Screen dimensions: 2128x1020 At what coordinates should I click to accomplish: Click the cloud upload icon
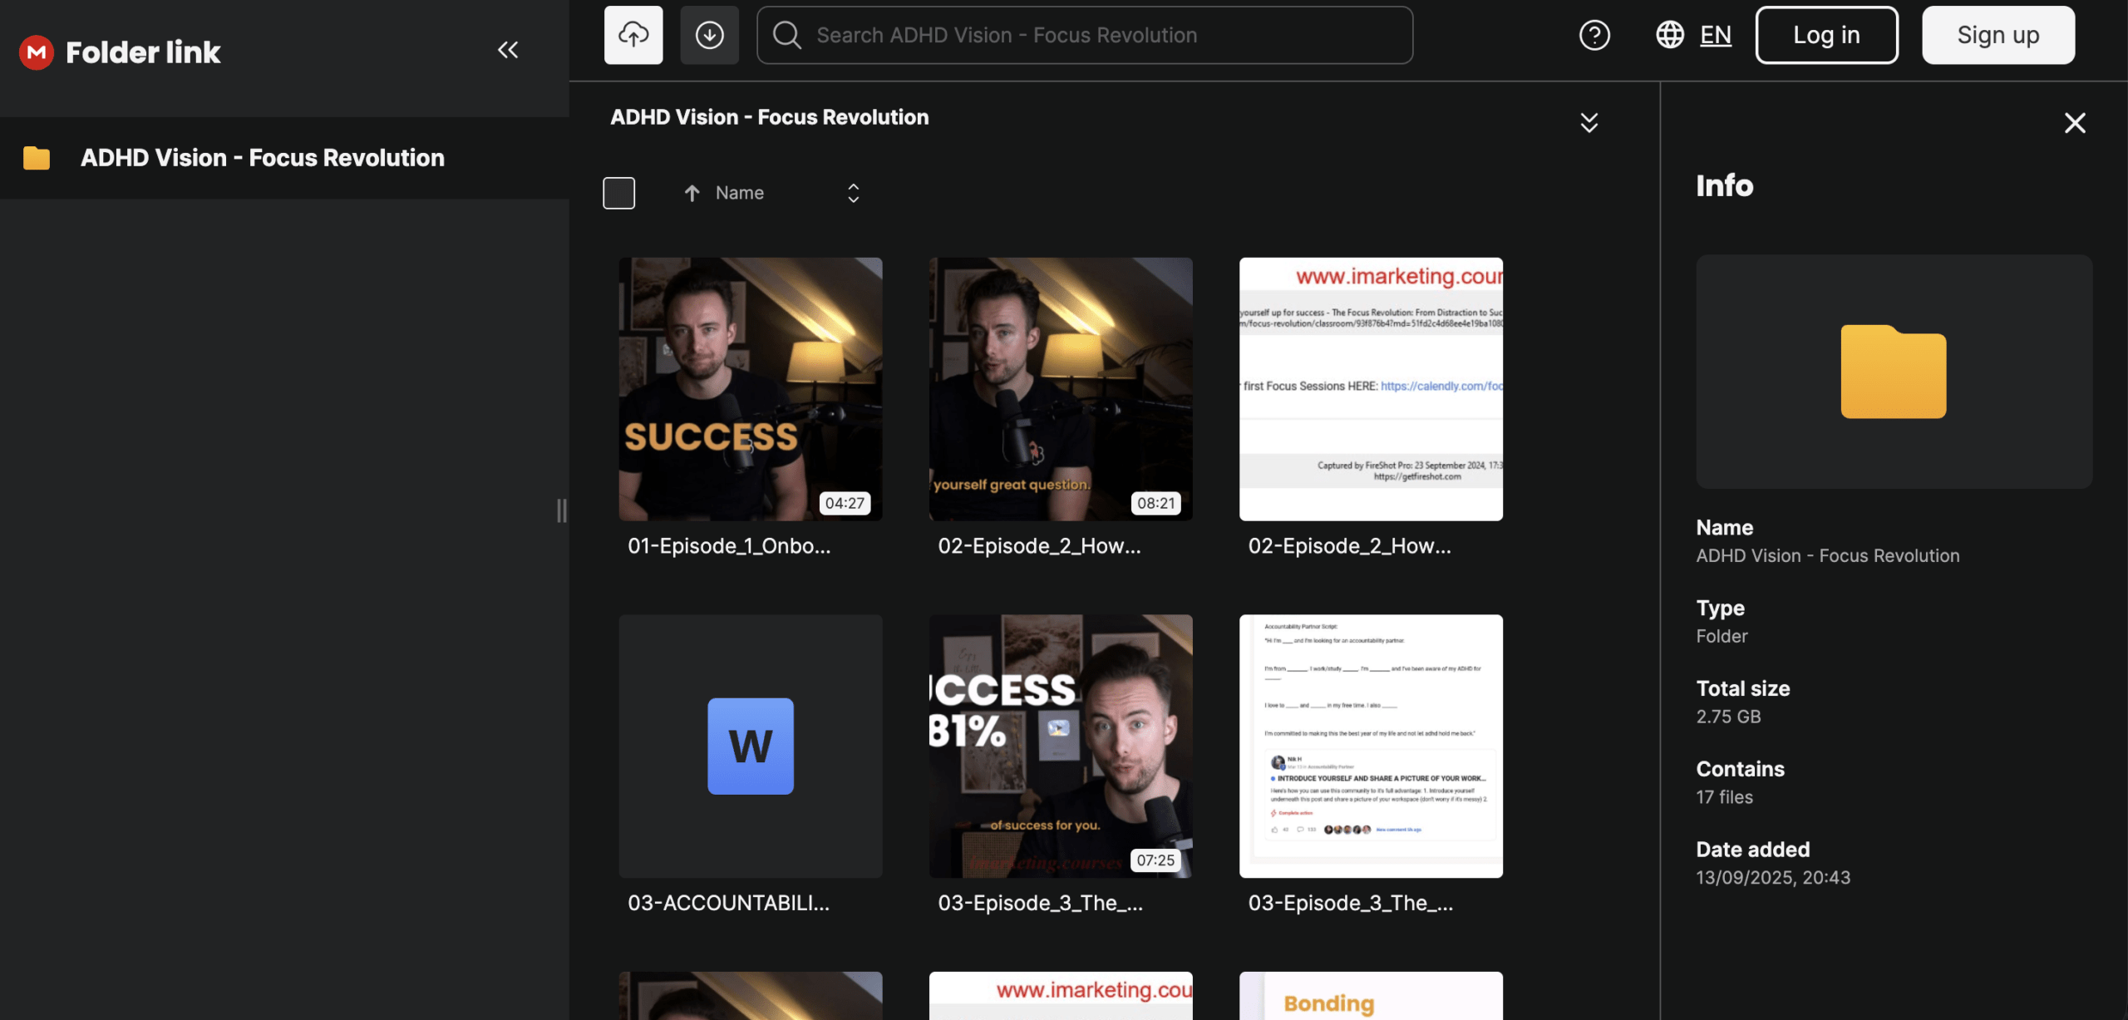click(633, 35)
